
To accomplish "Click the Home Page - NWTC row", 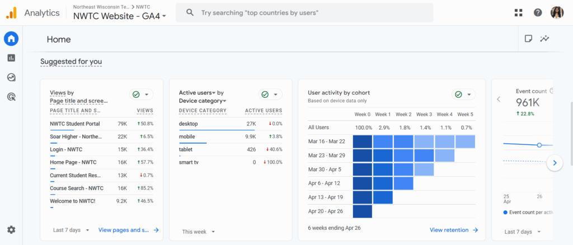I will click(x=102, y=162).
